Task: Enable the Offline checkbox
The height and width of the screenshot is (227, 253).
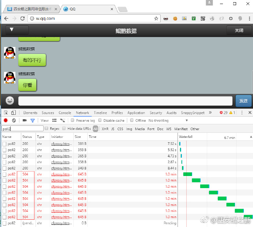Action: coord(132,120)
